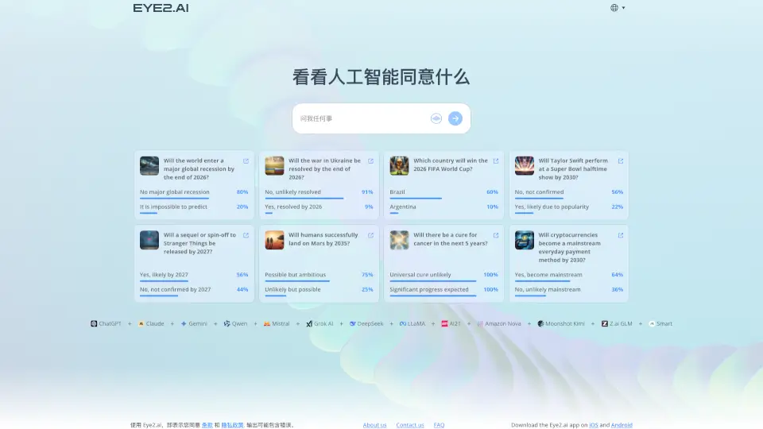Click 'No, not confirmed by 2027' answer
763x429 pixels.
pyautogui.click(x=194, y=290)
